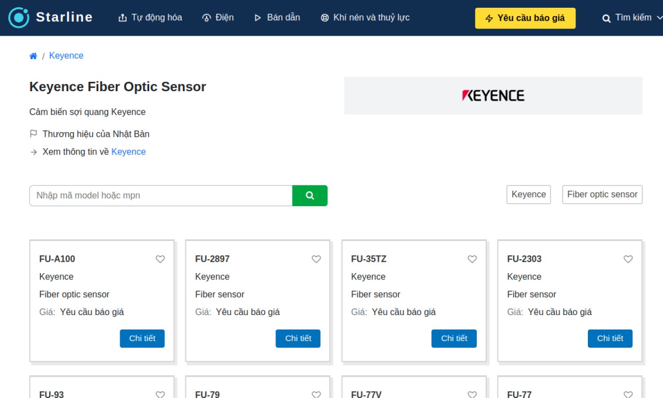Viewport: 663px width, 398px height.
Task: Click the FU-79 product title
Action: point(208,394)
